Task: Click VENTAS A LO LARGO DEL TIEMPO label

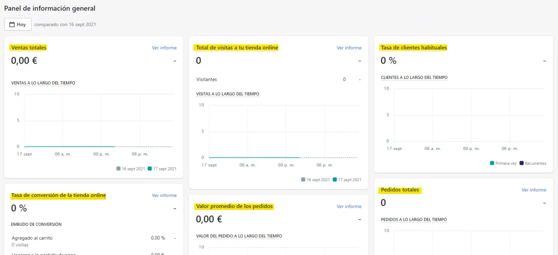Action: point(43,83)
